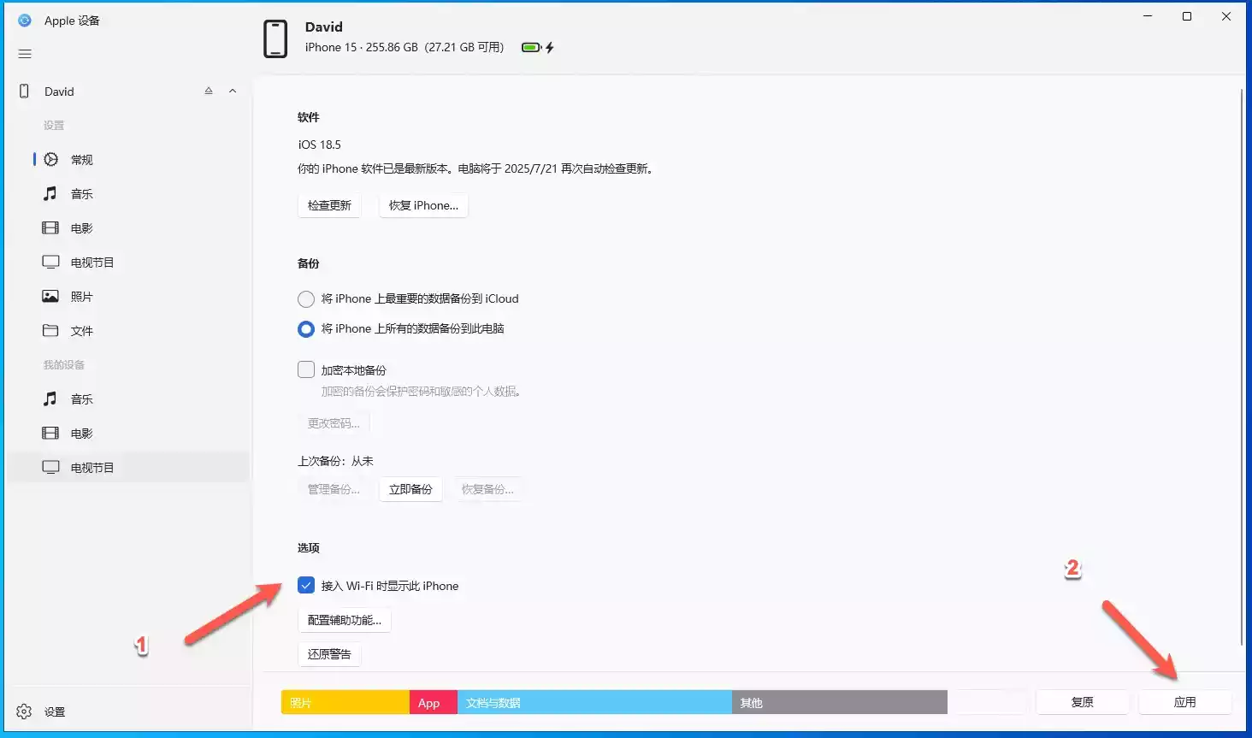Select backup to this computer option

coord(306,329)
